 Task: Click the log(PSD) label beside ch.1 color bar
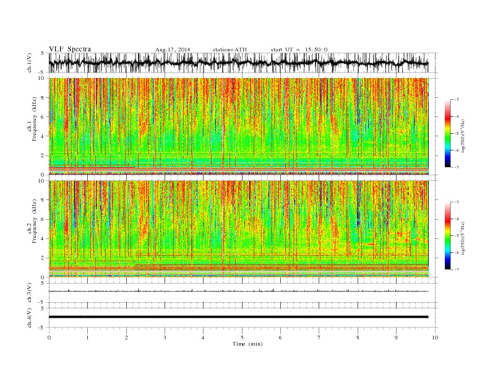[x=463, y=136]
